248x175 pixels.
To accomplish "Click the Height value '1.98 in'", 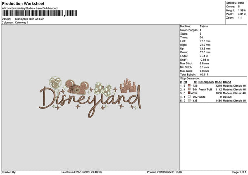I will 242,10.
